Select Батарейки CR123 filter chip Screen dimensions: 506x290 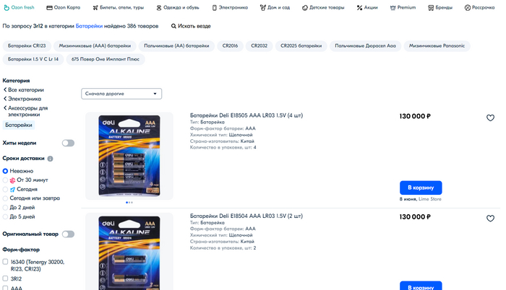coord(27,45)
